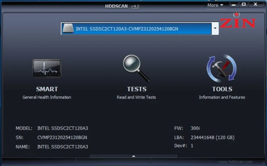Select the INTEL SSDSC2CT120A3 drive combo box

140,29
